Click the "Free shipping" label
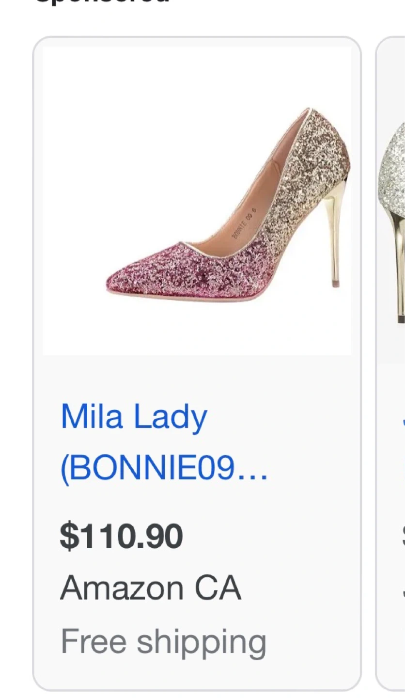 163,641
